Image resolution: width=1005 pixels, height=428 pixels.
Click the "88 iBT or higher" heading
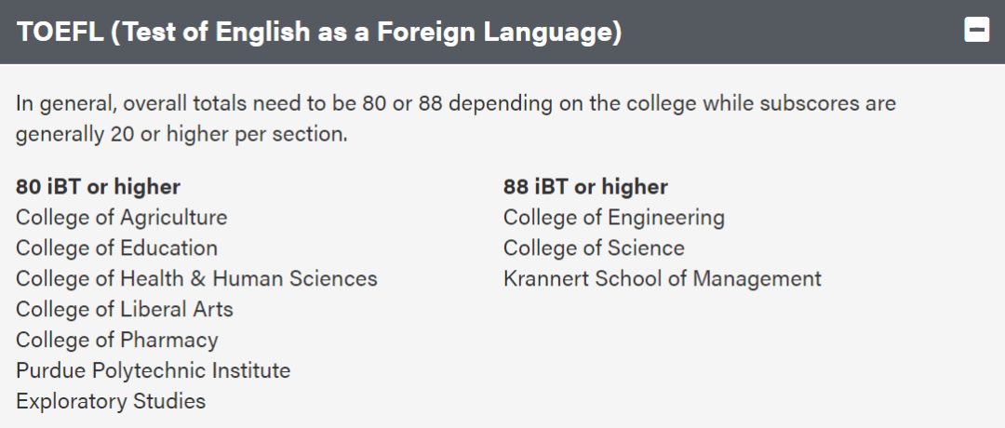click(x=586, y=186)
